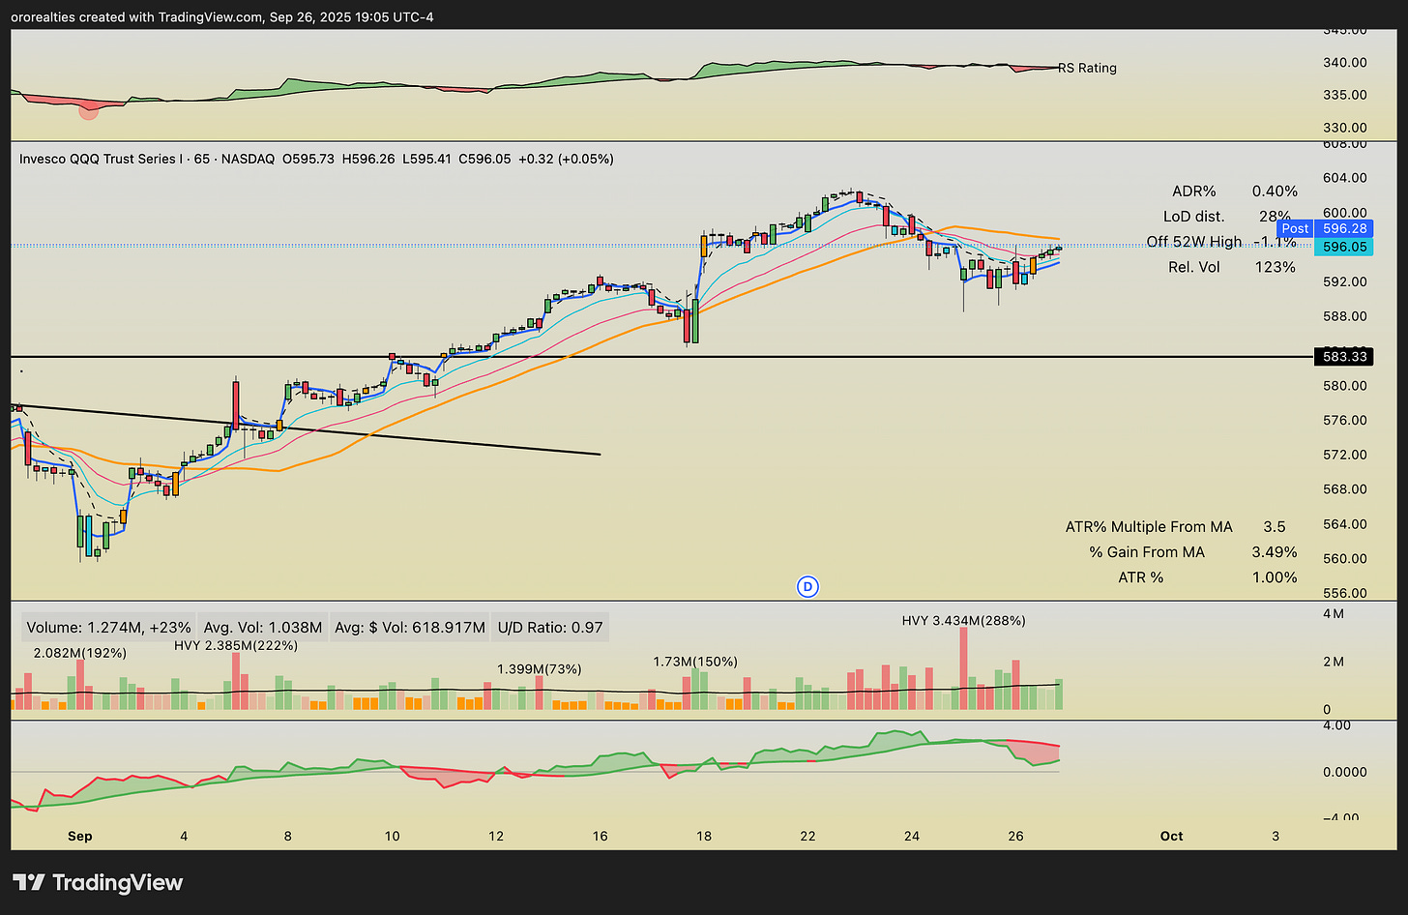Click the 0.0000 oscillator scale value
Image resolution: width=1408 pixels, height=915 pixels.
[x=1345, y=772]
